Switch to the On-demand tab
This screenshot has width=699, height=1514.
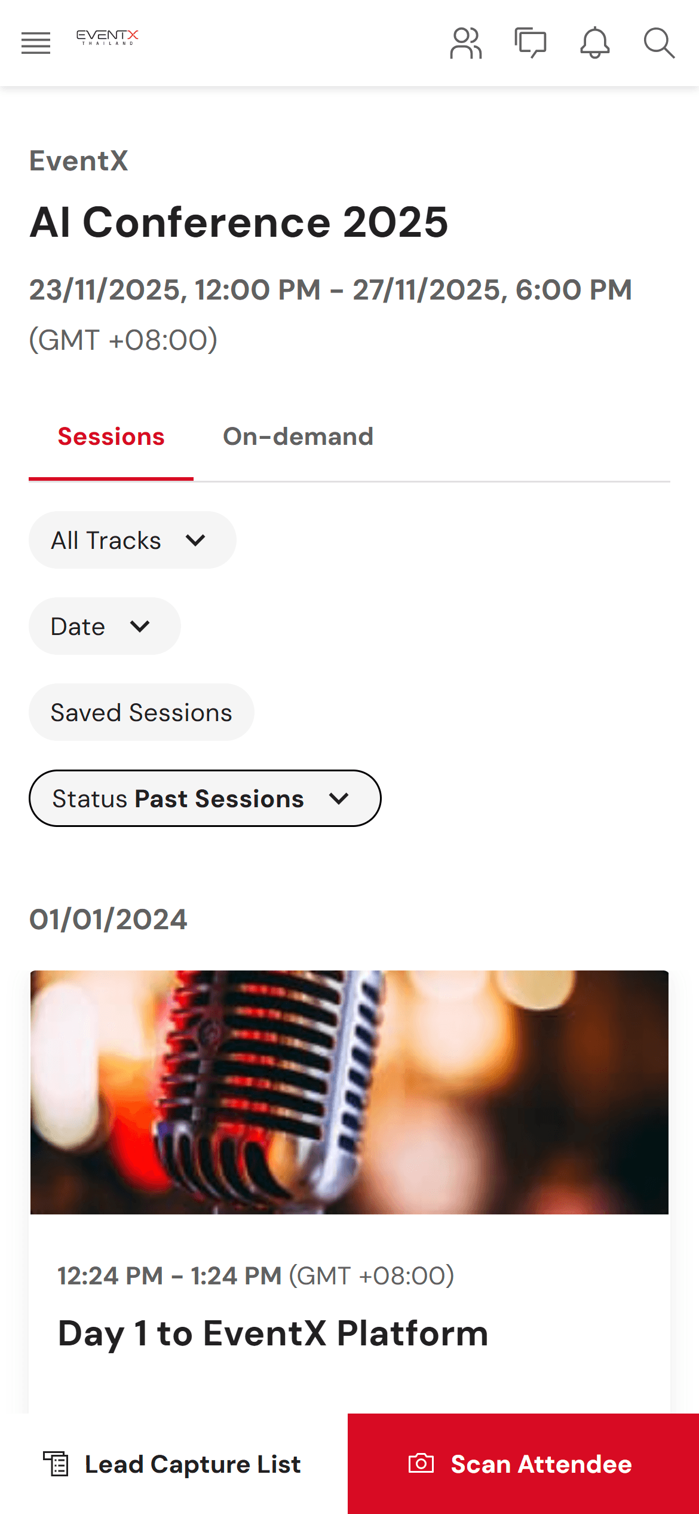[x=298, y=436]
